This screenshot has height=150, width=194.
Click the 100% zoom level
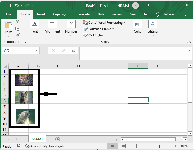click(184, 146)
